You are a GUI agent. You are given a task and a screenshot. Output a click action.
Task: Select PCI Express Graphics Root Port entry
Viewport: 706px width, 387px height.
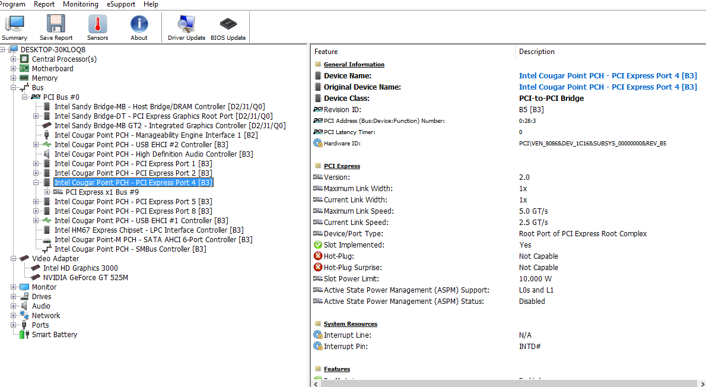click(163, 116)
